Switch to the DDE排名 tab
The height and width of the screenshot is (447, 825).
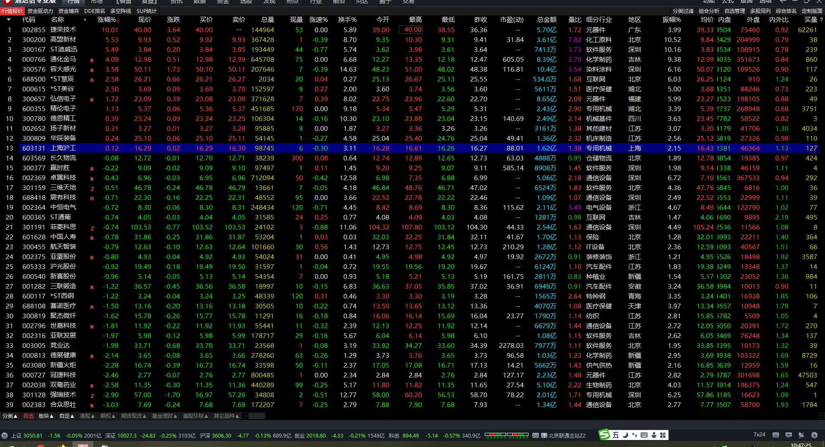(x=95, y=11)
